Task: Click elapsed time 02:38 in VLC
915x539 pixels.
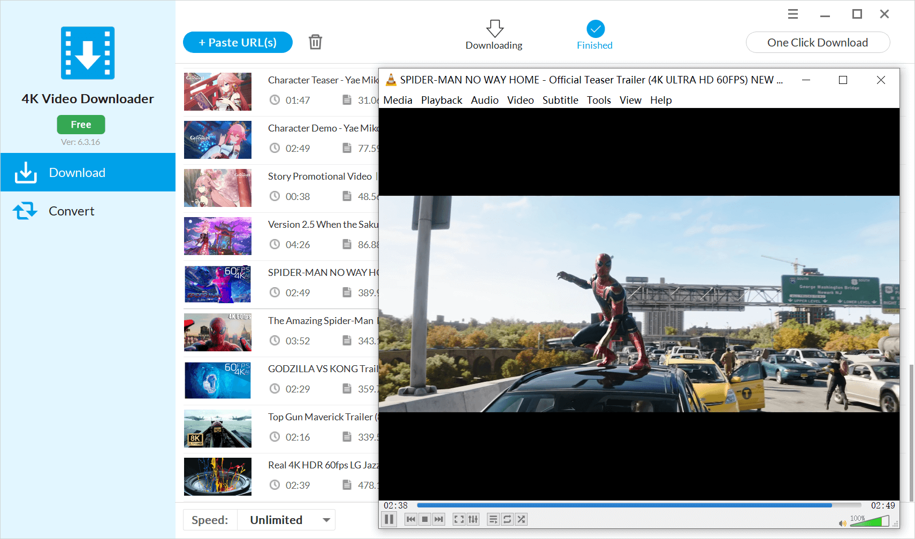Action: 395,505
